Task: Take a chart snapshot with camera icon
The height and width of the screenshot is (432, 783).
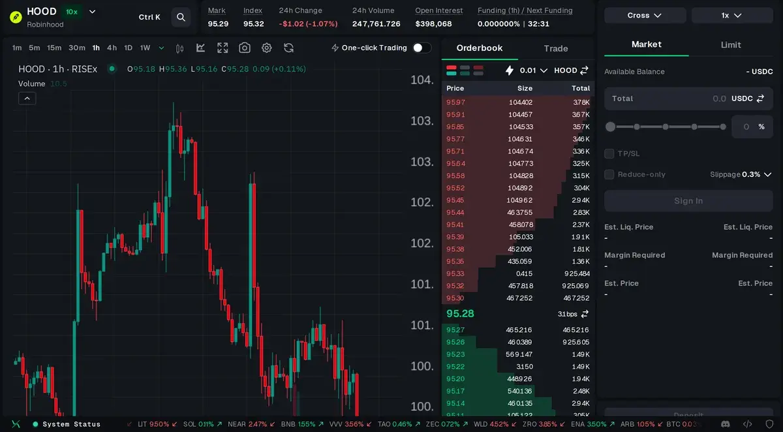Action: [x=245, y=48]
